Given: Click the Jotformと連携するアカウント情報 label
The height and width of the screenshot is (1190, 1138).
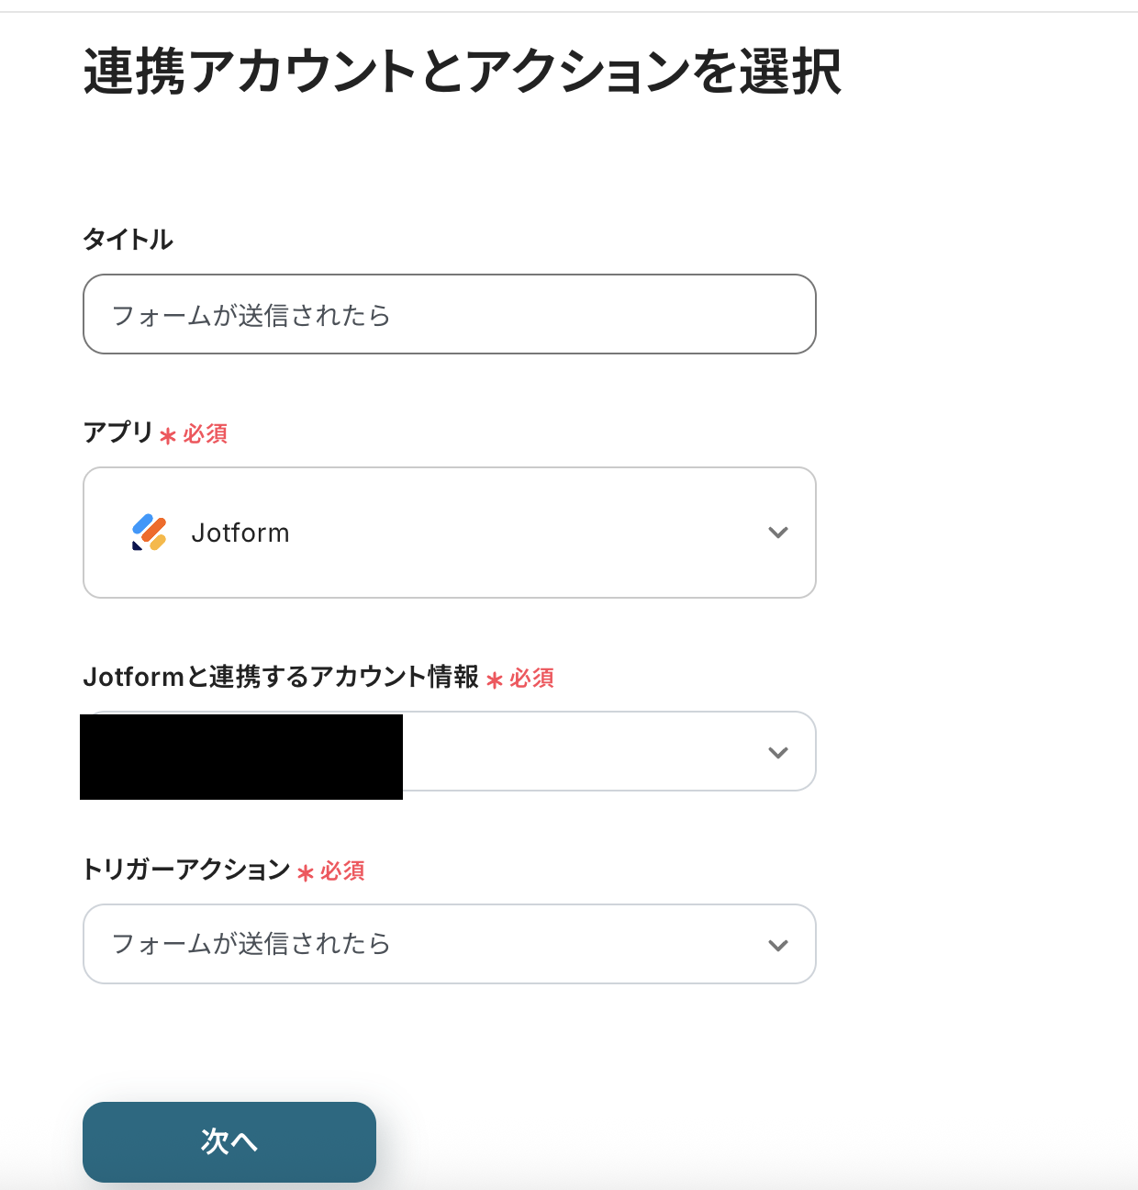Looking at the screenshot, I should tap(281, 677).
